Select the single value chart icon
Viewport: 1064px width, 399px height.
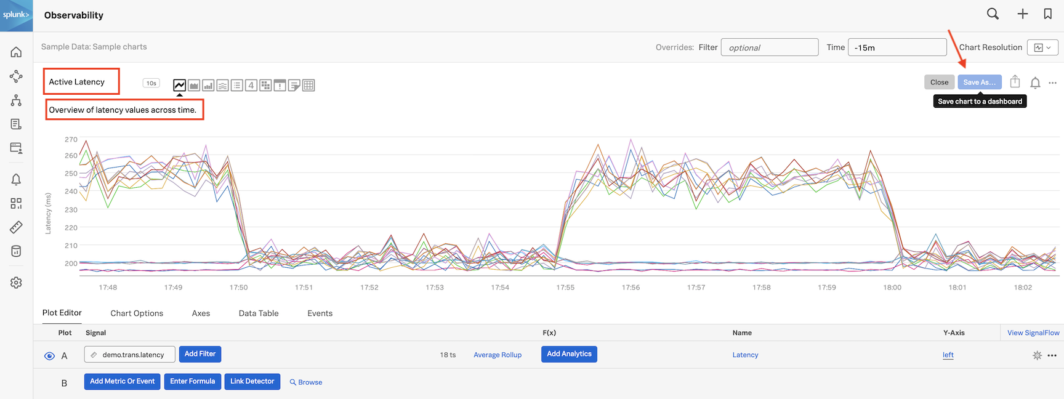pyautogui.click(x=251, y=86)
